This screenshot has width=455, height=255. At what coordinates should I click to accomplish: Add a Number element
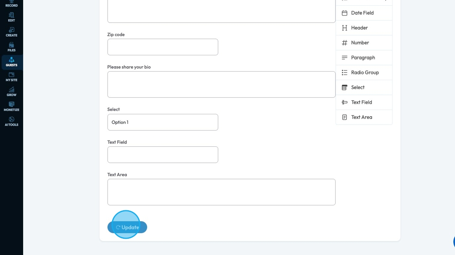tap(364, 43)
